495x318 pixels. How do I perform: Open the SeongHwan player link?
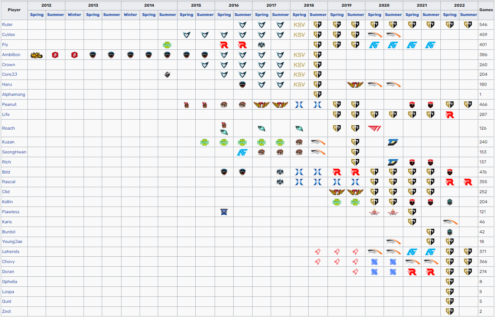pyautogui.click(x=14, y=152)
